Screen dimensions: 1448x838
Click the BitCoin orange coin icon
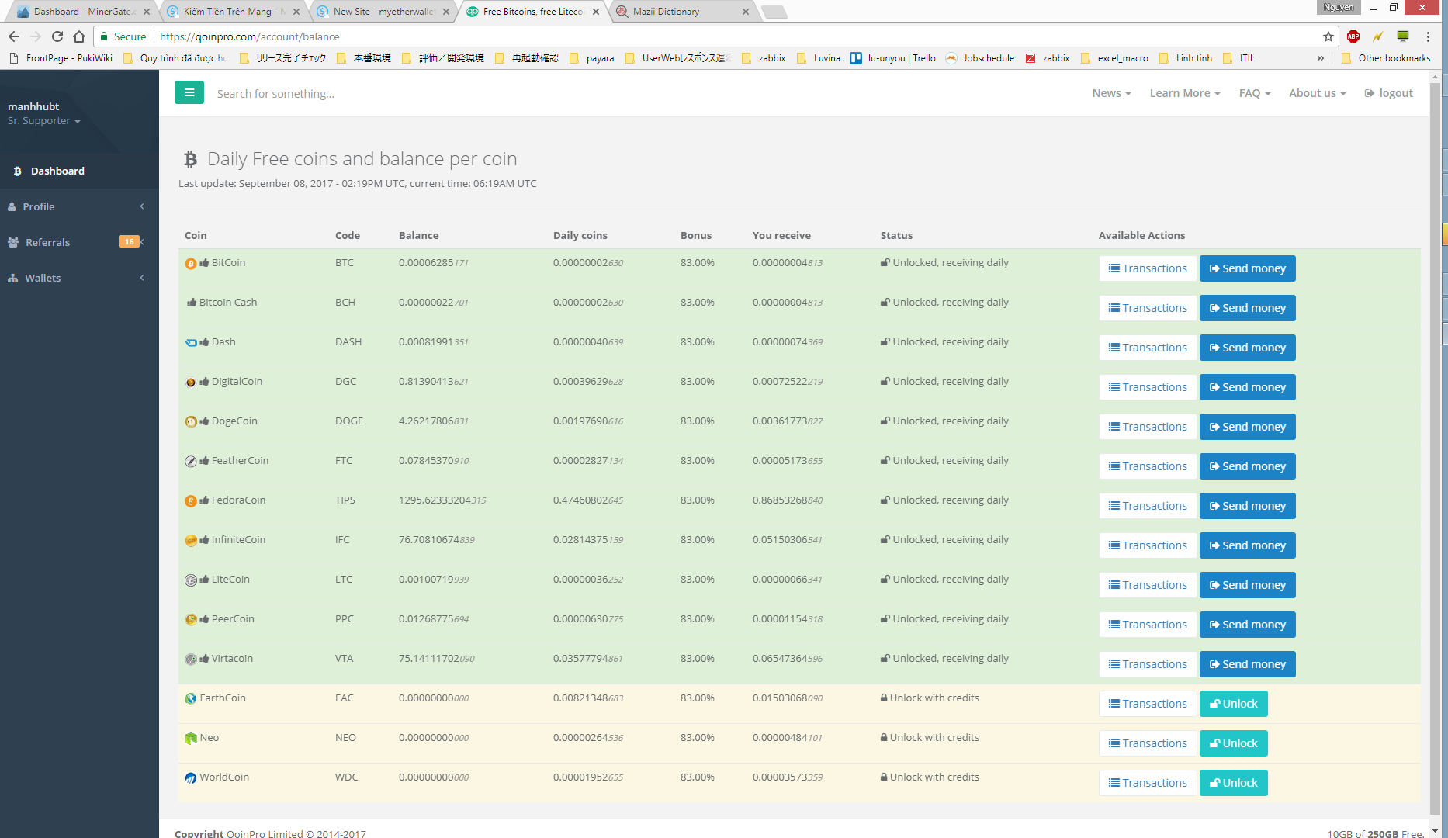[x=190, y=264]
